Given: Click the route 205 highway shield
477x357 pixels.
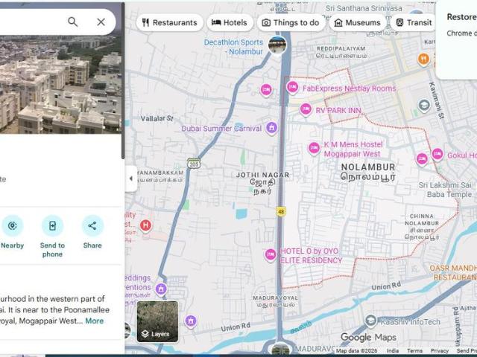Looking at the screenshot, I should (194, 164).
